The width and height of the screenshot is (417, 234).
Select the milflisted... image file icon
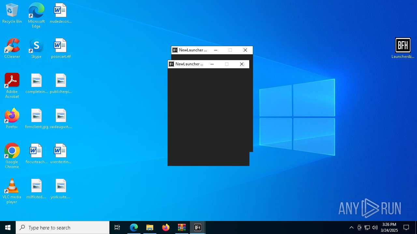click(x=36, y=189)
